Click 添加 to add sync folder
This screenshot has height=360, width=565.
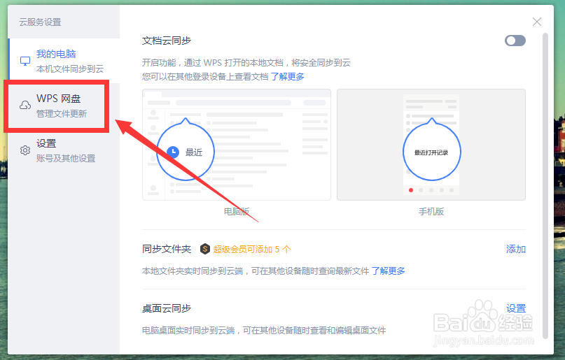pos(515,249)
